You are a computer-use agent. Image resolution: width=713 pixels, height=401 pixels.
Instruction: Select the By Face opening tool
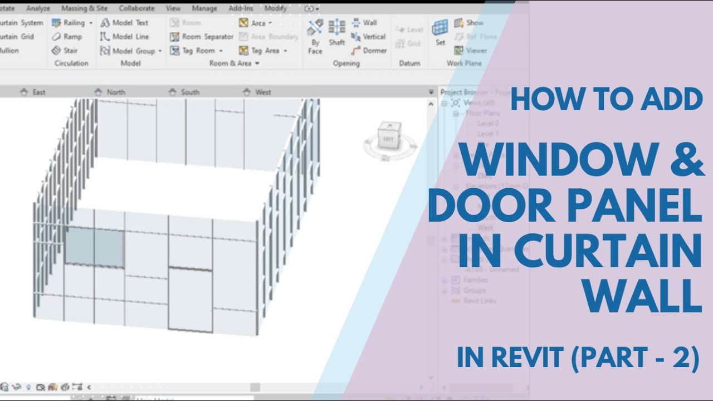coord(315,36)
